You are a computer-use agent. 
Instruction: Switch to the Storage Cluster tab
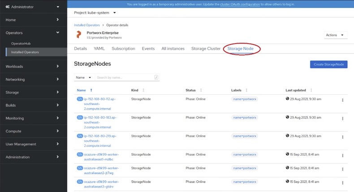pyautogui.click(x=206, y=48)
